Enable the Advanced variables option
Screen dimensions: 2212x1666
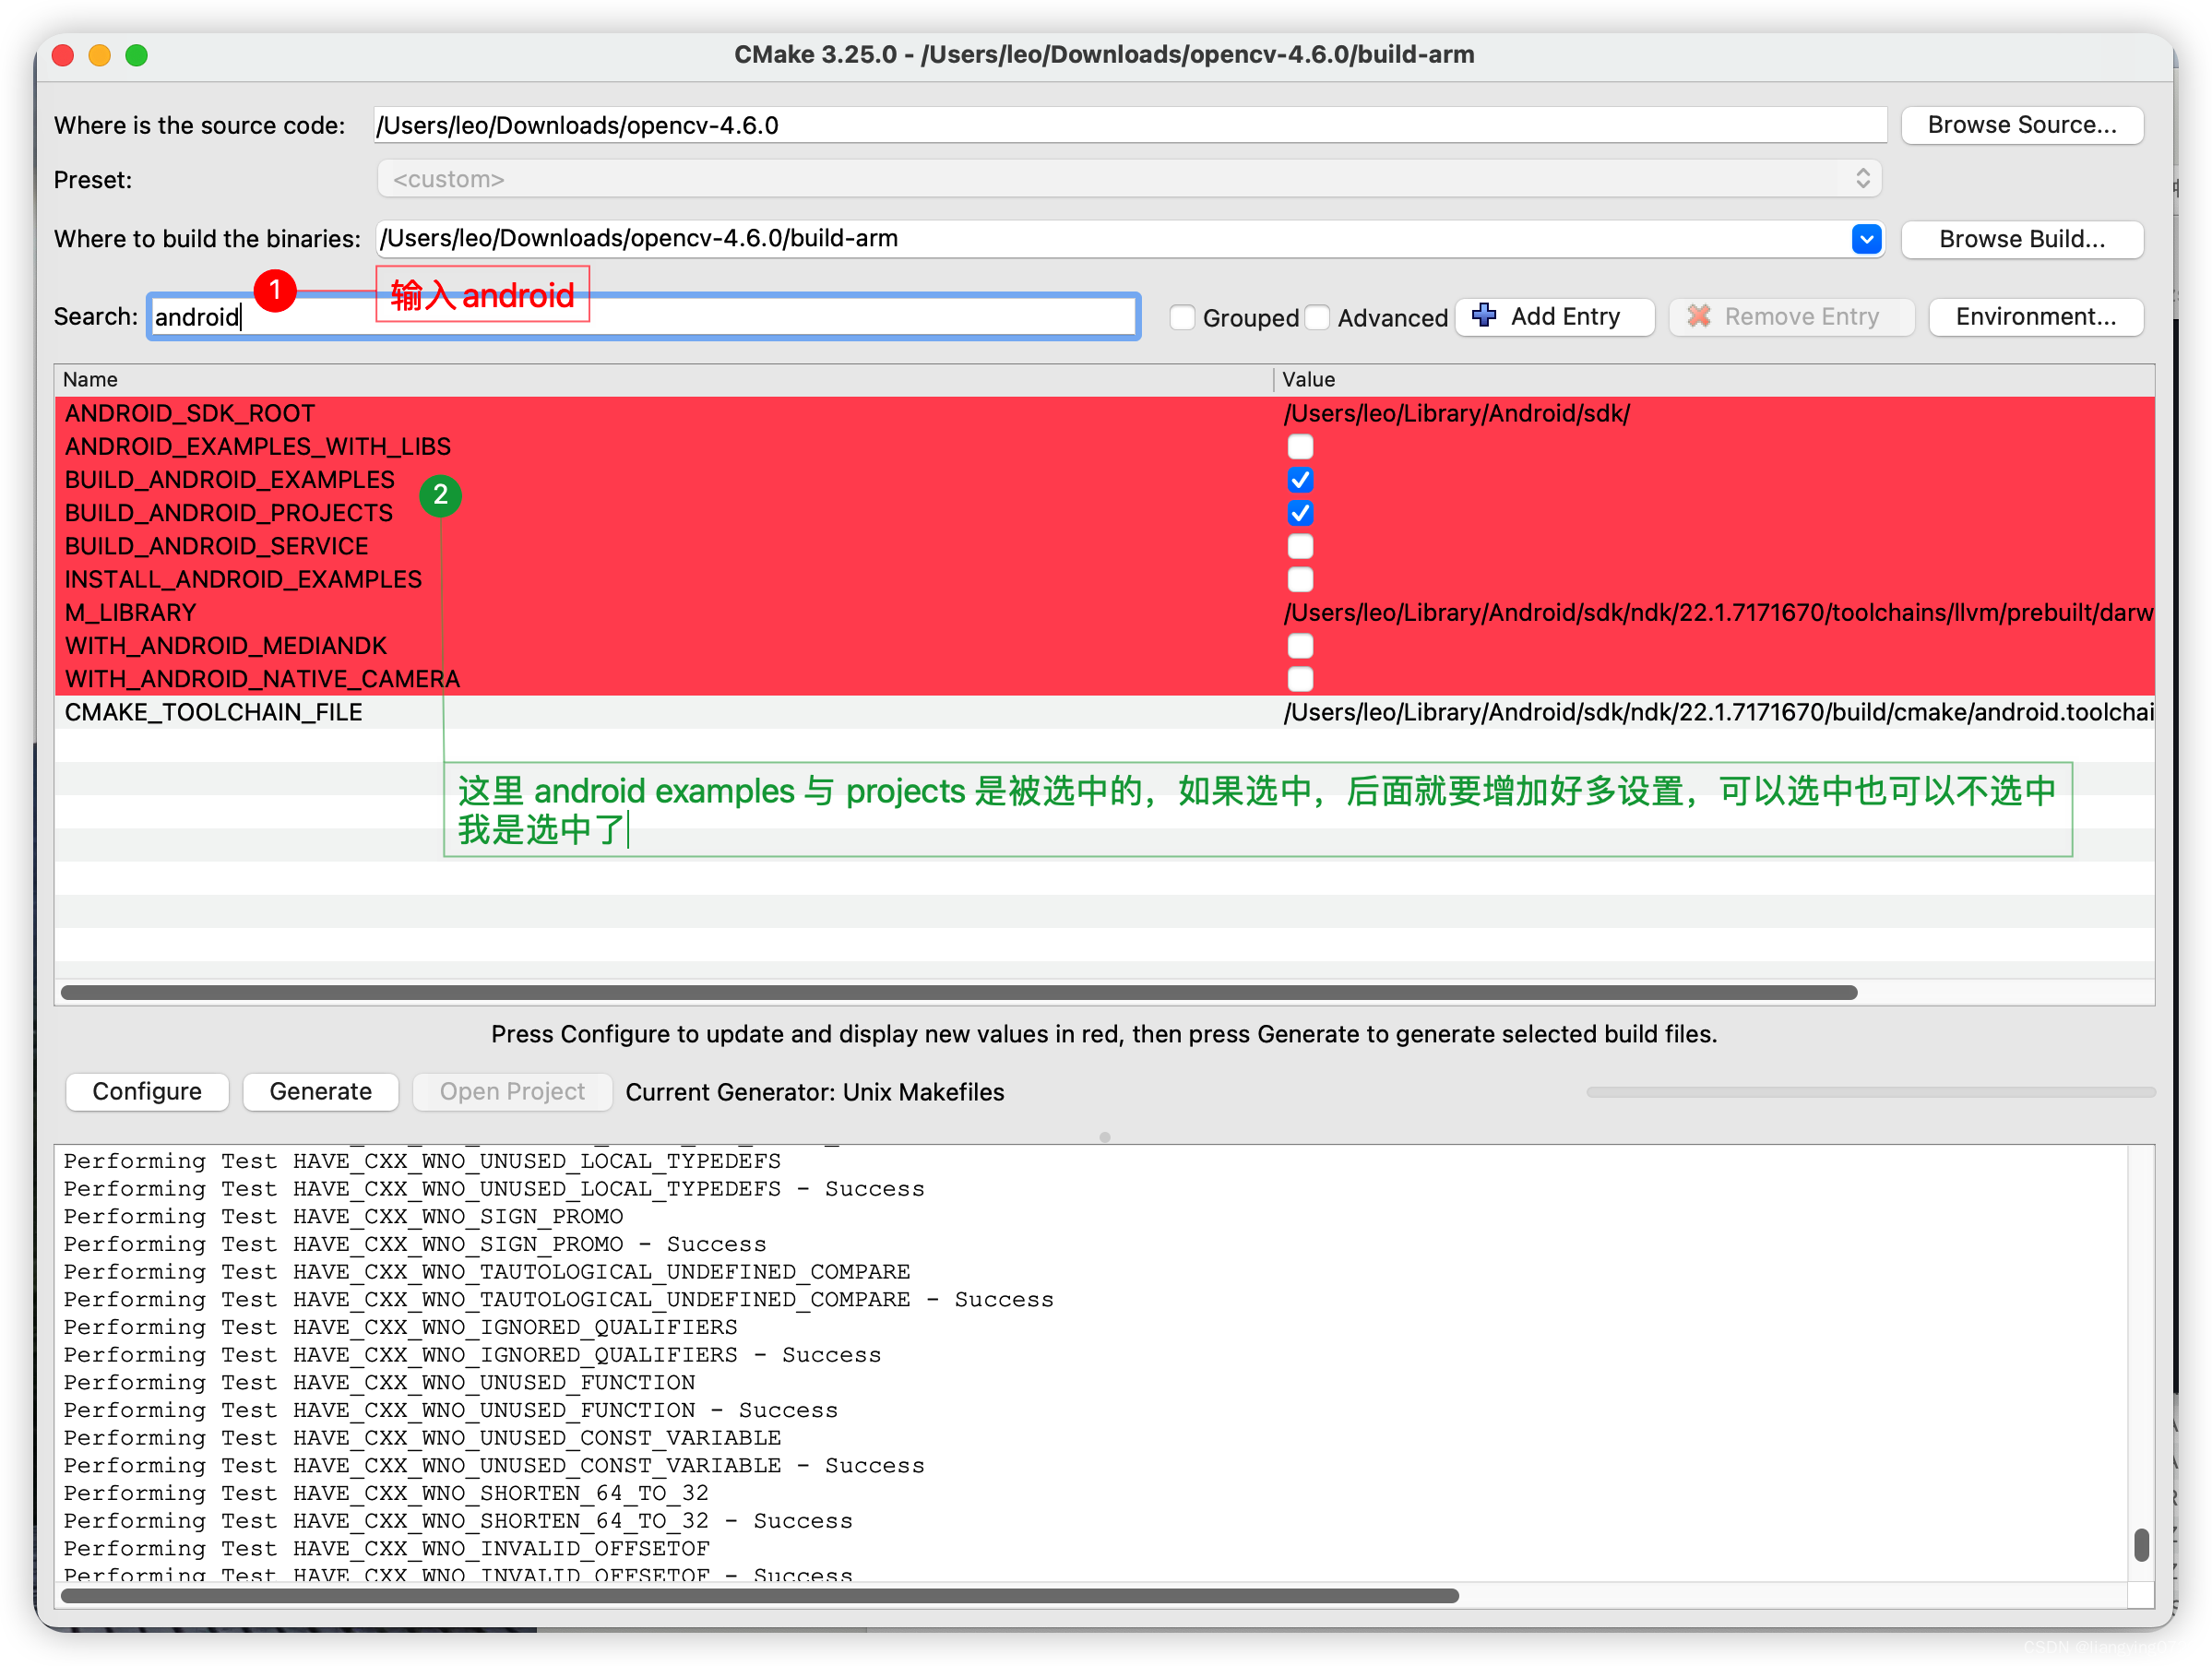[x=1318, y=316]
